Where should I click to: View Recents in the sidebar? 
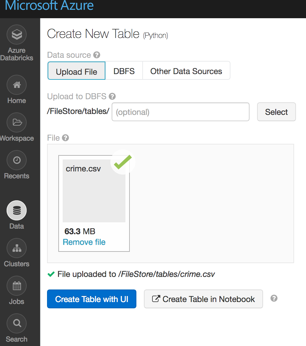click(16, 160)
